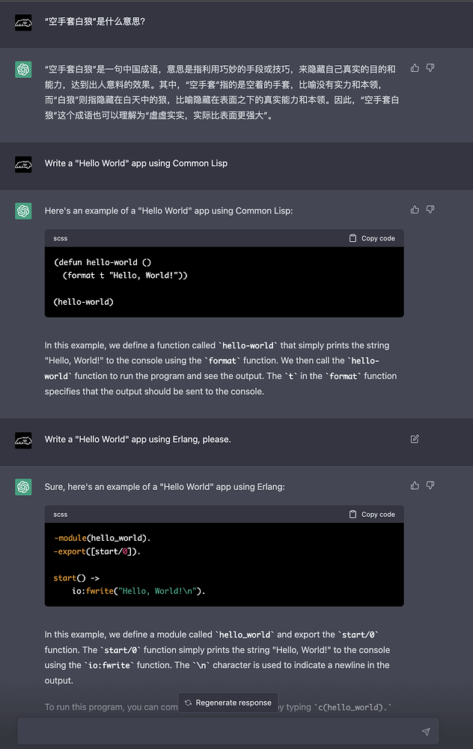Give thumbs up to the Common Lisp response

[415, 209]
